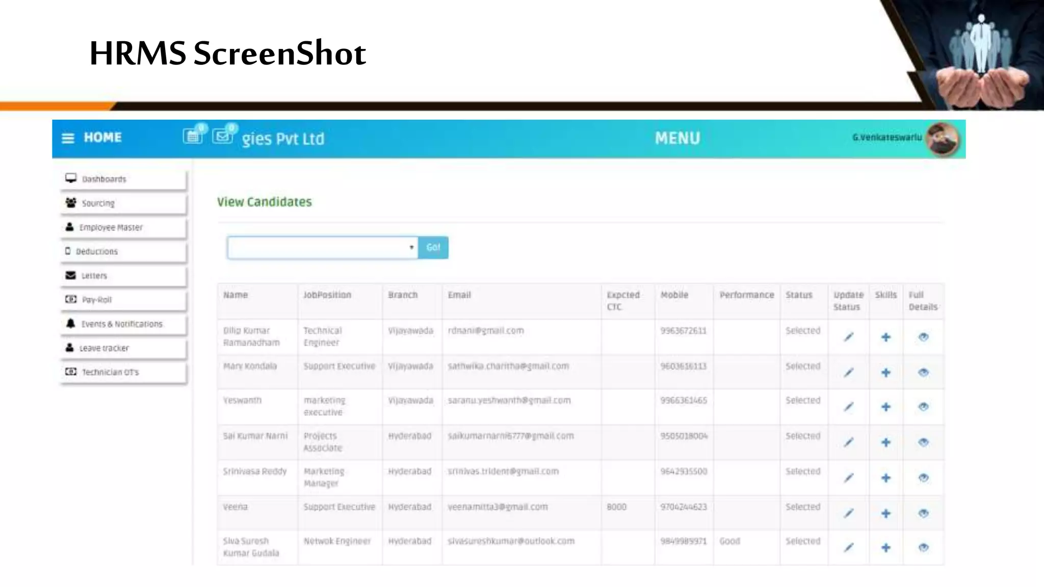The image size is (1044, 587).
Task: Add skills plus icon for Srinivasa Reddy
Action: [886, 478]
